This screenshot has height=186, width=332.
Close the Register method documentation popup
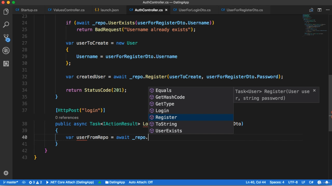[314, 91]
